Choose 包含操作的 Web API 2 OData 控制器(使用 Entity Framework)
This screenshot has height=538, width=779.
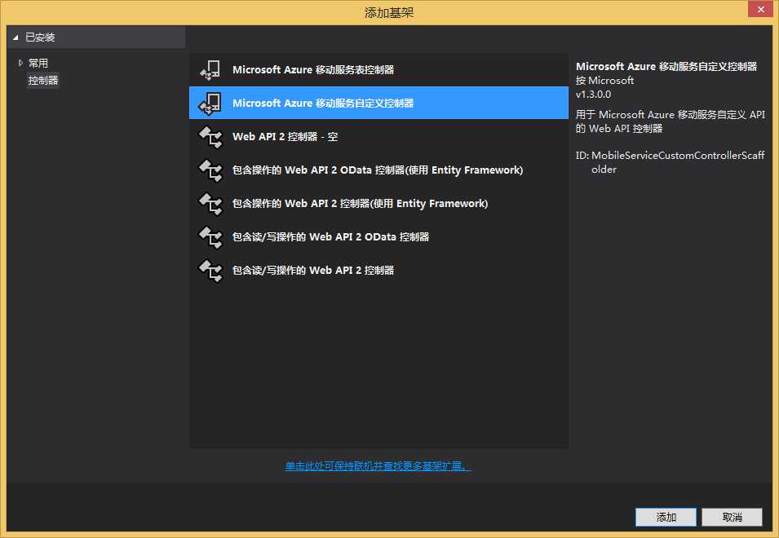click(378, 170)
